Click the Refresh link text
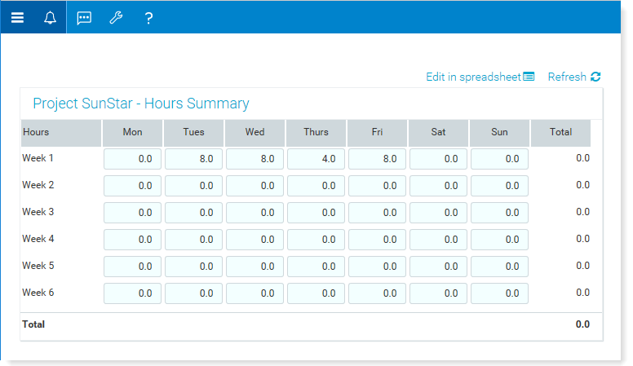The width and height of the screenshot is (633, 366). (567, 77)
